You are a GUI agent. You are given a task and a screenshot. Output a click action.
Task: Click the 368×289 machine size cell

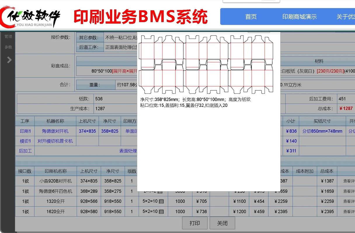(89, 191)
